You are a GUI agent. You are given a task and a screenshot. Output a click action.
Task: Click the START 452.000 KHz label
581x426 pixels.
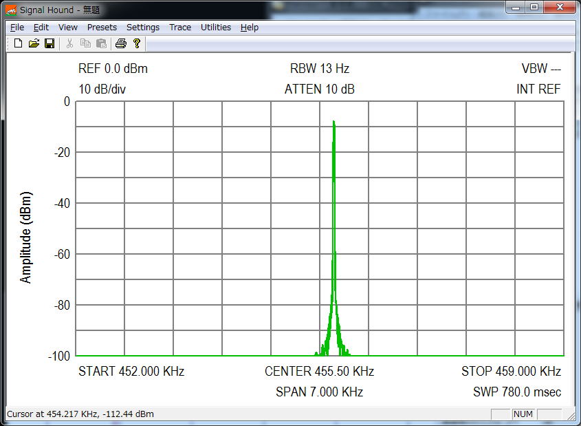(x=131, y=371)
